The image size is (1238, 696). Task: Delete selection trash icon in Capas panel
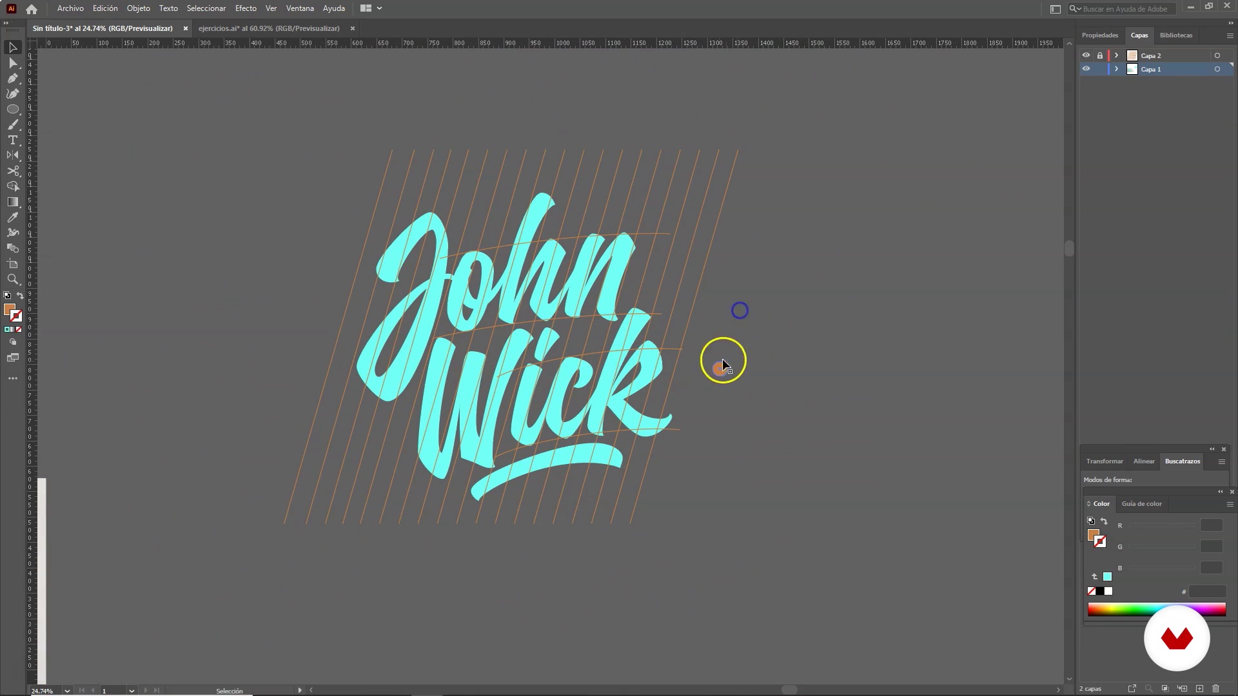1216,689
